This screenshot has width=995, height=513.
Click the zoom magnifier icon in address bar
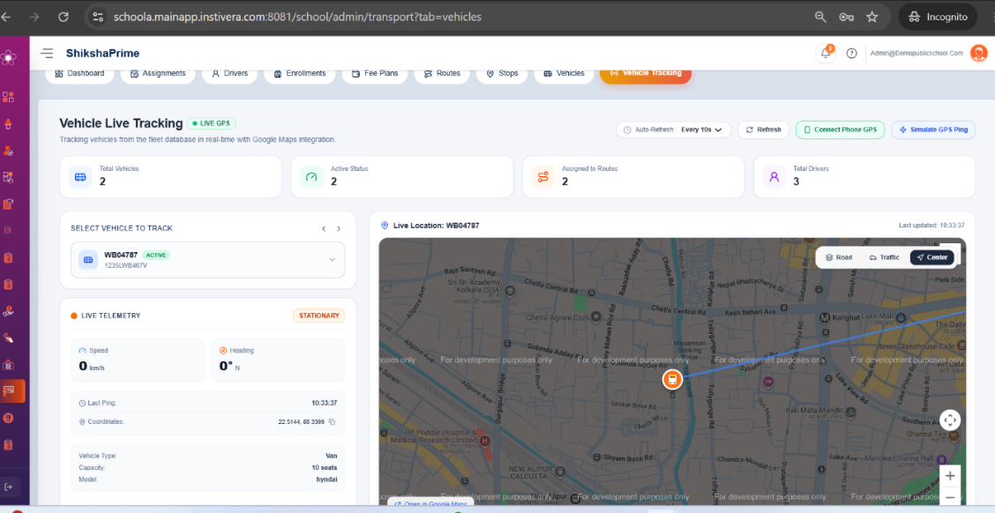820,17
